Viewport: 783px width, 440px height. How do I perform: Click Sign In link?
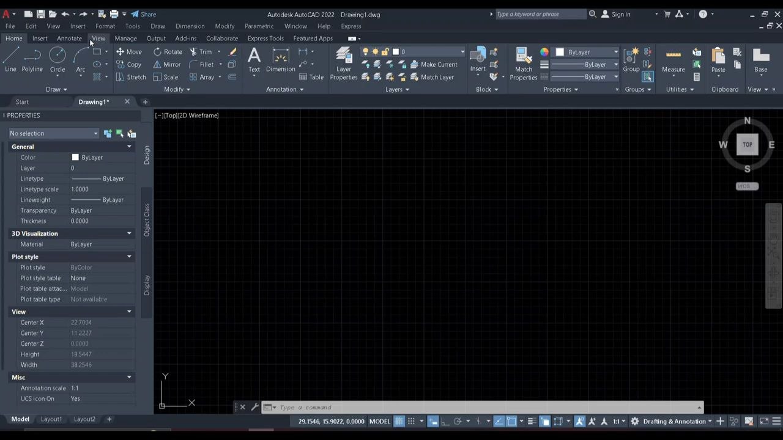click(x=621, y=14)
